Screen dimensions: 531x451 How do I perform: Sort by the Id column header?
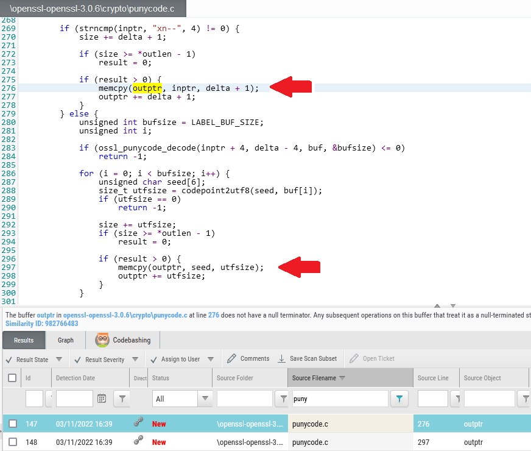click(x=28, y=378)
